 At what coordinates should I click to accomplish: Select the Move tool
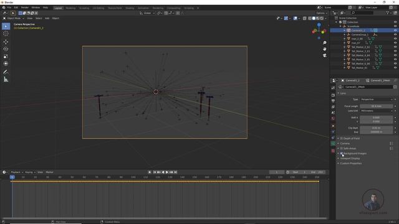coord(6,42)
